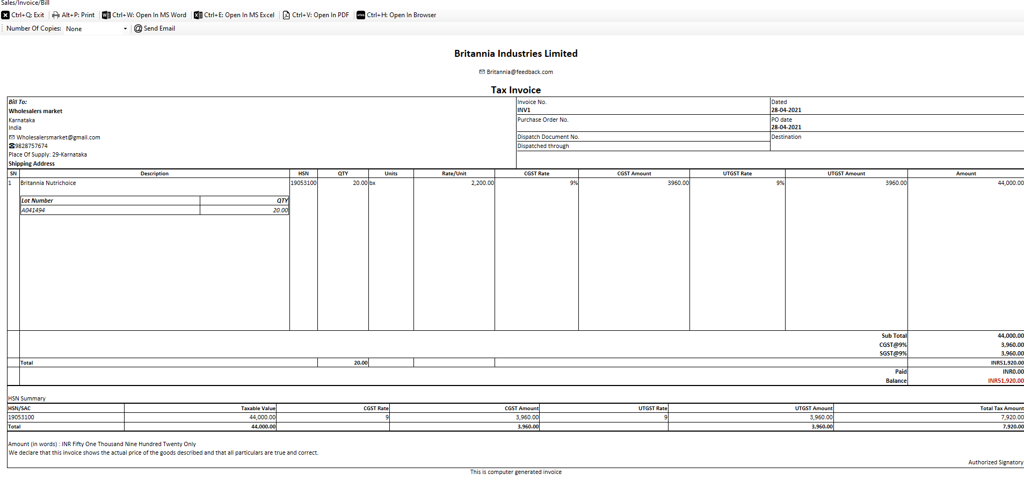
Task: Click the HTML browser icon
Action: 361,15
